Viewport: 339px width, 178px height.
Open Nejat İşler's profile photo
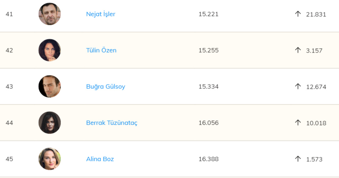49,14
